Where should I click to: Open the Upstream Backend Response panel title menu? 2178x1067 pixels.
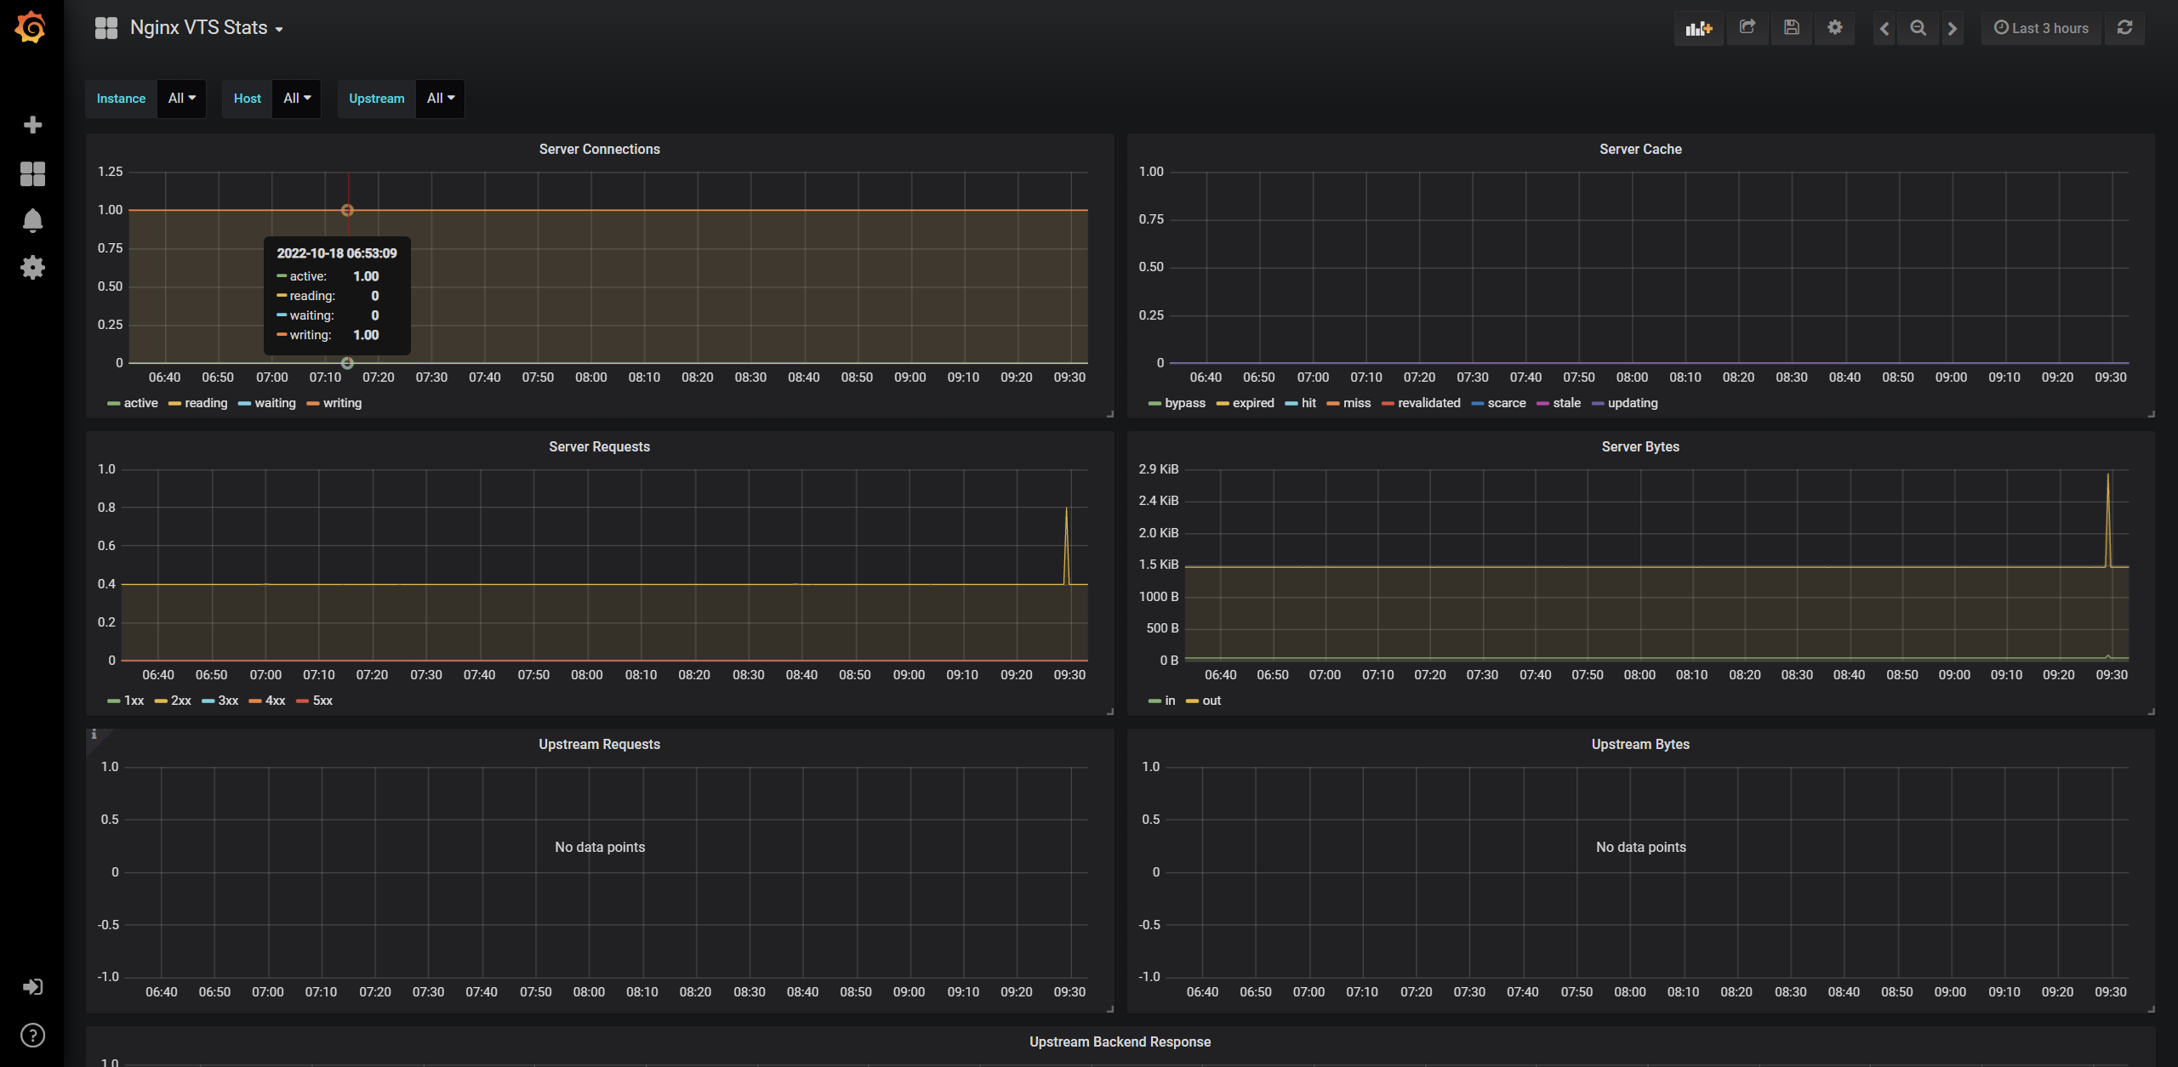click(x=1120, y=1042)
